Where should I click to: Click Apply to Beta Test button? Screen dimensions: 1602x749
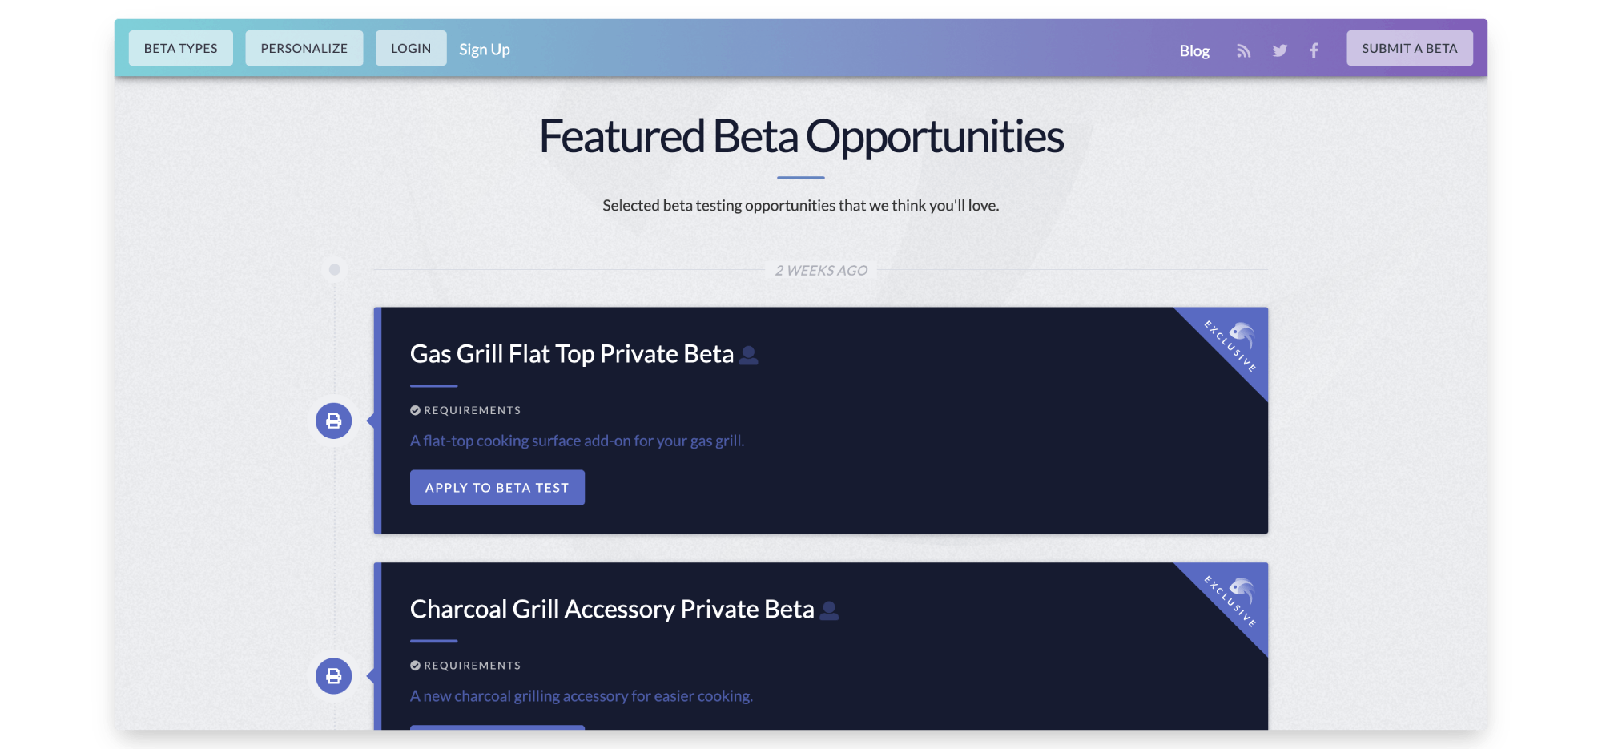497,488
